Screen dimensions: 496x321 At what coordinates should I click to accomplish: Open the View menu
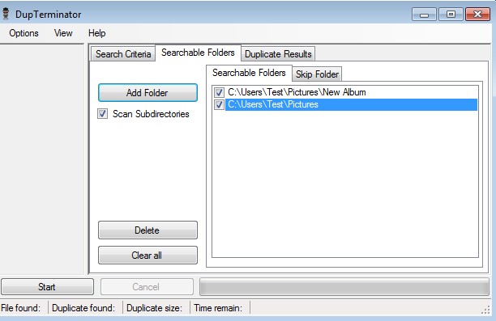click(x=63, y=33)
